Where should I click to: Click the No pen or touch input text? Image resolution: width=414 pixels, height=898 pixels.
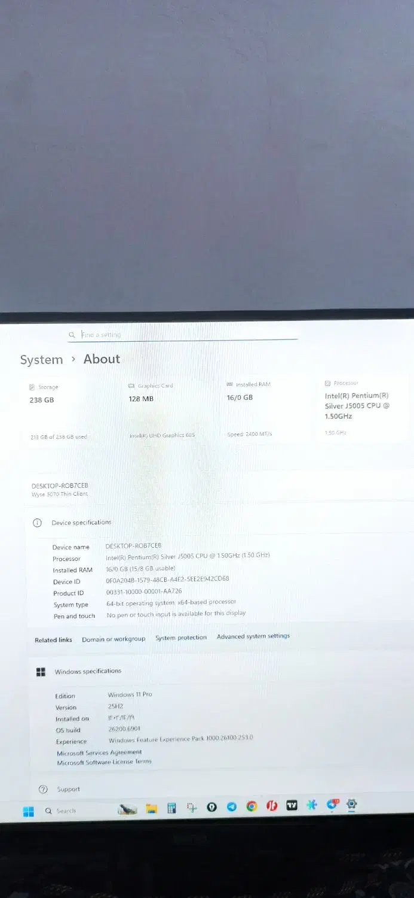coord(176,614)
